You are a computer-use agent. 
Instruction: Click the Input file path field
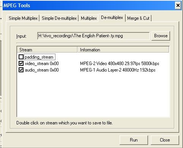click(x=93, y=36)
